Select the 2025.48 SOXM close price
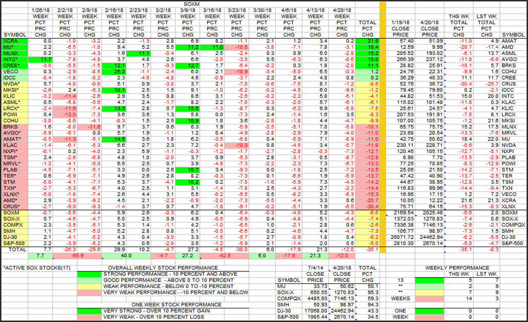The image size is (528, 322). tap(429, 213)
